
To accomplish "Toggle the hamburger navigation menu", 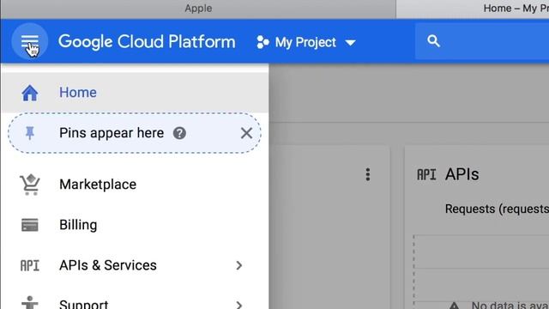I will click(30, 42).
